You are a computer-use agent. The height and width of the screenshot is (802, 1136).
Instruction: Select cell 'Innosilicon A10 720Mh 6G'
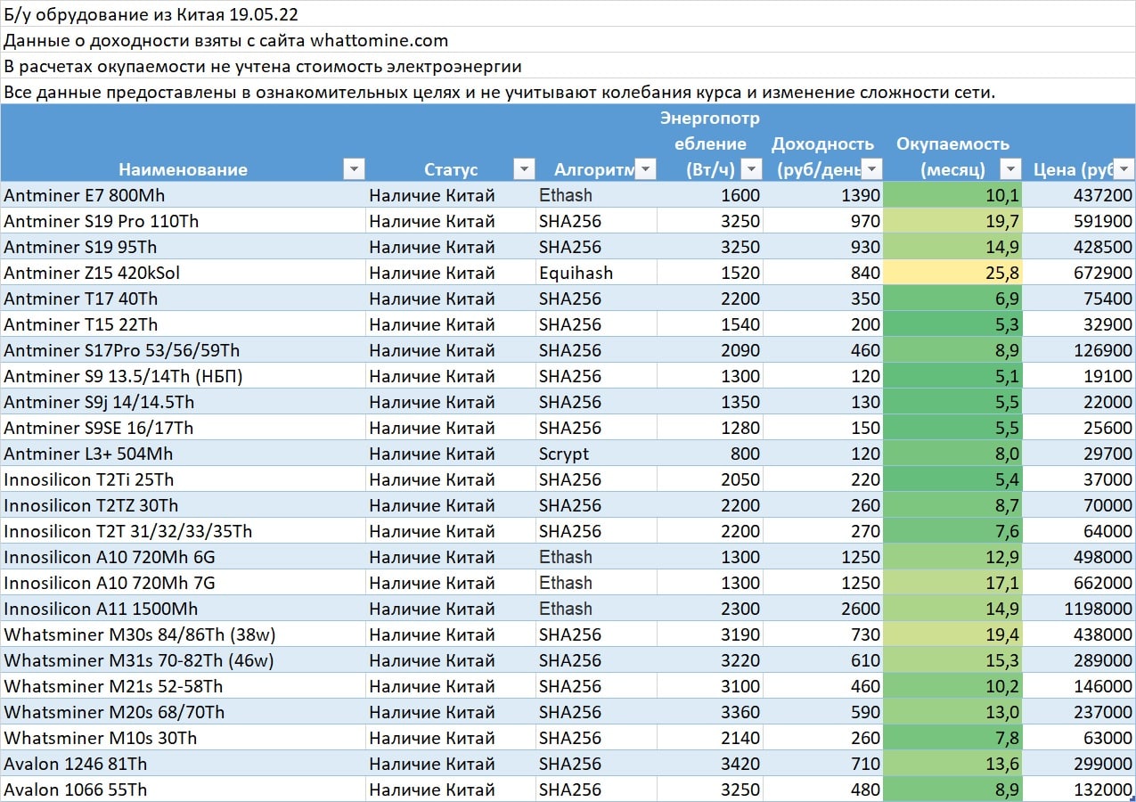[x=183, y=557]
